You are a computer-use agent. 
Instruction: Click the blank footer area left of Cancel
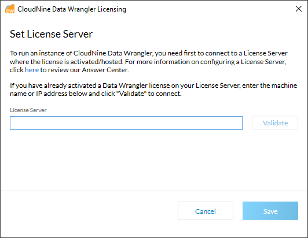click(89, 211)
